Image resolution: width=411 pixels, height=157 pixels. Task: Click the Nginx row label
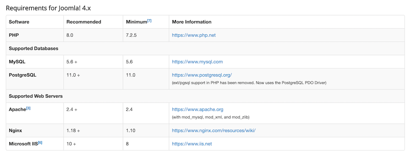[15, 130]
